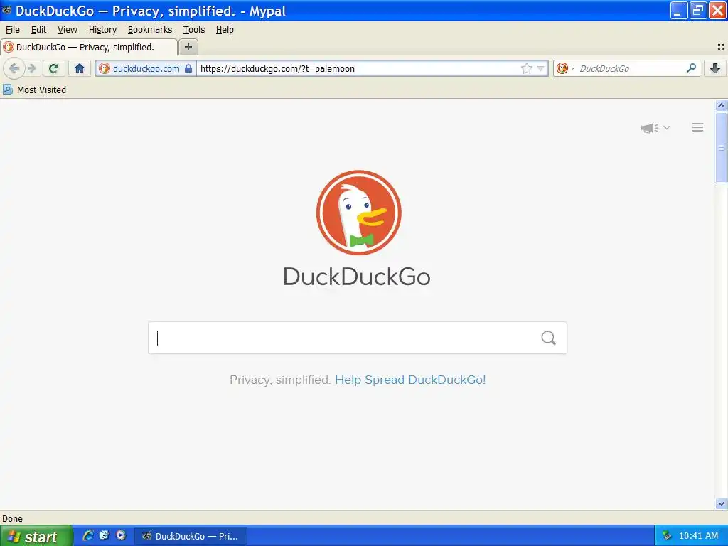Reload the page with the refresh icon
Image resolution: width=728 pixels, height=546 pixels.
pos(54,69)
